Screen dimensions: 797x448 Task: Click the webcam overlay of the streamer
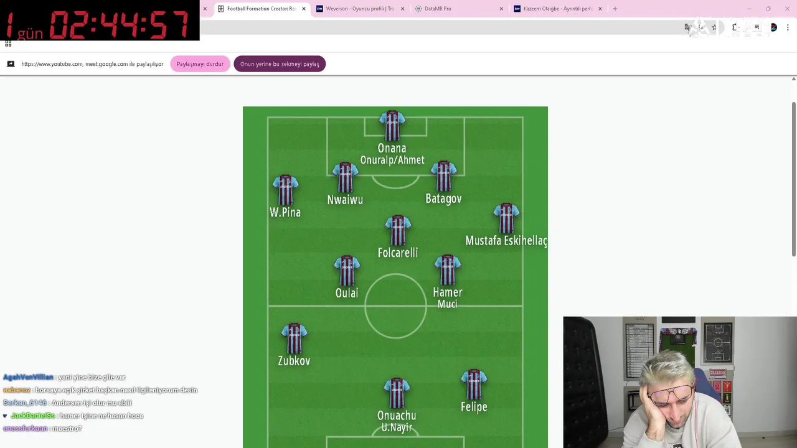click(x=680, y=382)
